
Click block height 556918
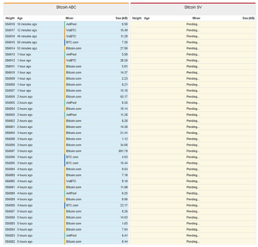(x=10, y=24)
